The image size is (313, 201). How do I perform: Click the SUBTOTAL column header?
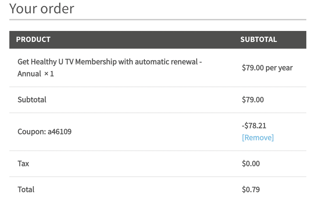coord(259,39)
